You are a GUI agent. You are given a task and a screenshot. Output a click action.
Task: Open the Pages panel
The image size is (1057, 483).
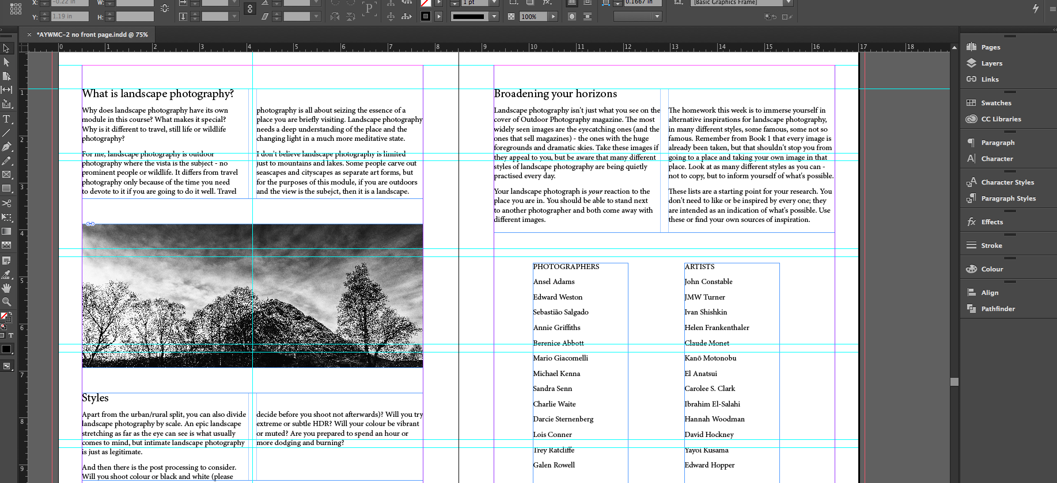point(990,47)
